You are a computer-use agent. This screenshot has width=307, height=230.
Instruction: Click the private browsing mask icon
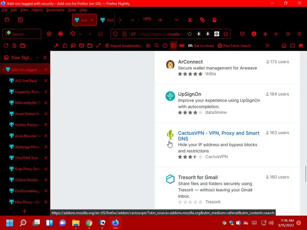(182, 46)
